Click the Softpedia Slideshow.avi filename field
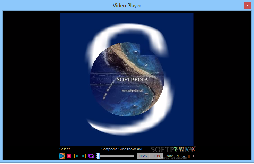 (x=122, y=149)
